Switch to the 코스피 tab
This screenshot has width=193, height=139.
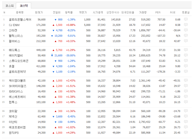click(x=9, y=6)
